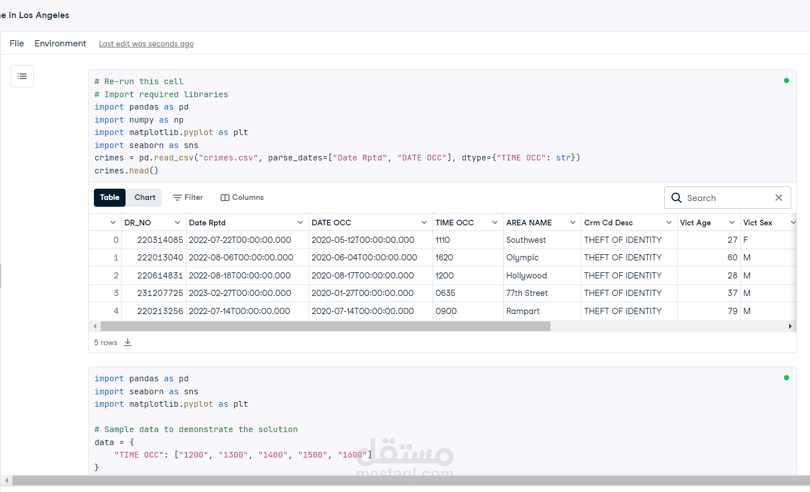Viewport: 810px width, 492px height.
Task: Open the File menu
Action: pos(17,43)
